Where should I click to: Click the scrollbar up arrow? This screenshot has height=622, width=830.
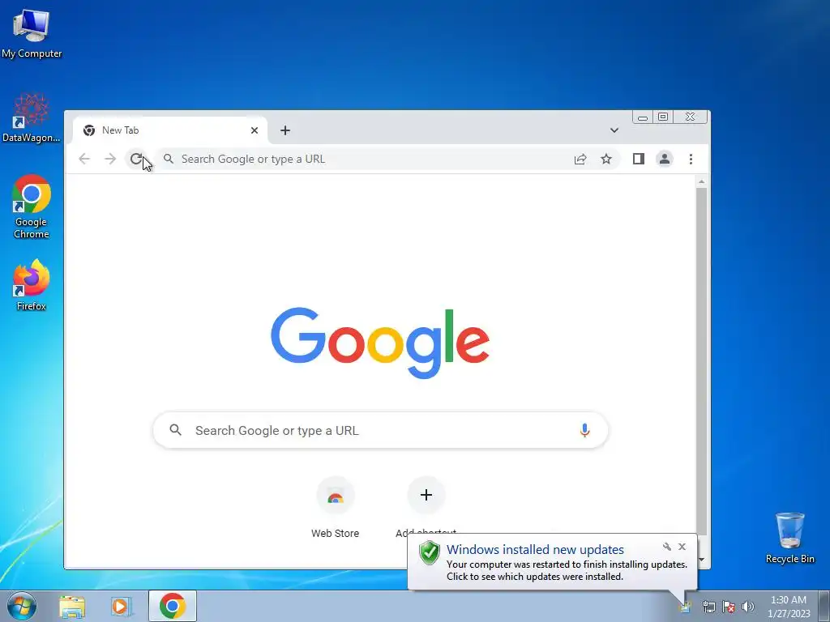click(x=701, y=182)
